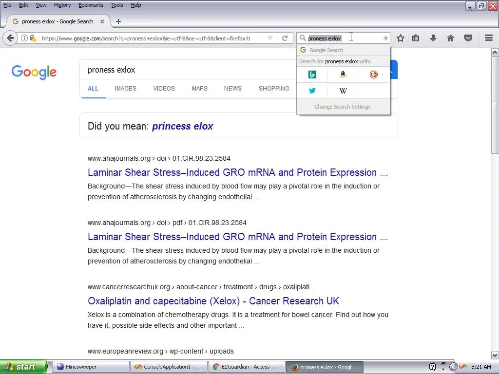The image size is (499, 374).
Task: Go to the Home page icon
Action: [x=451, y=38]
